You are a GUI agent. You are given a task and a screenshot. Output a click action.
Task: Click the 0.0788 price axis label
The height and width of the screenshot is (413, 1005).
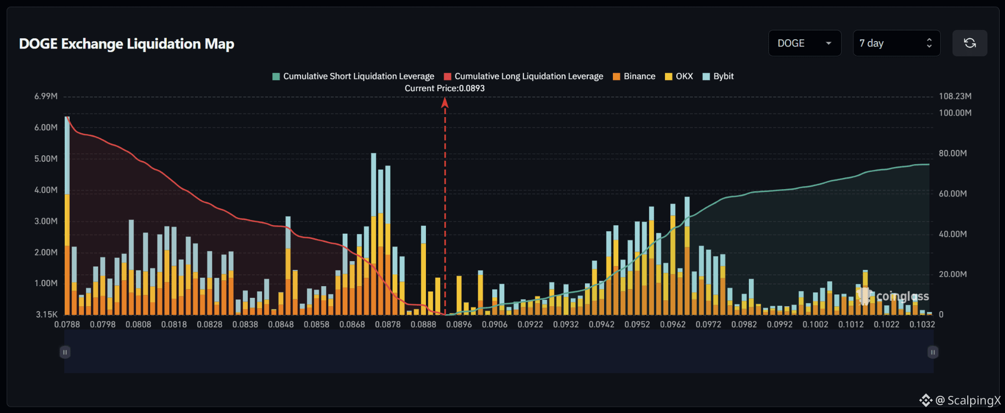coord(67,324)
